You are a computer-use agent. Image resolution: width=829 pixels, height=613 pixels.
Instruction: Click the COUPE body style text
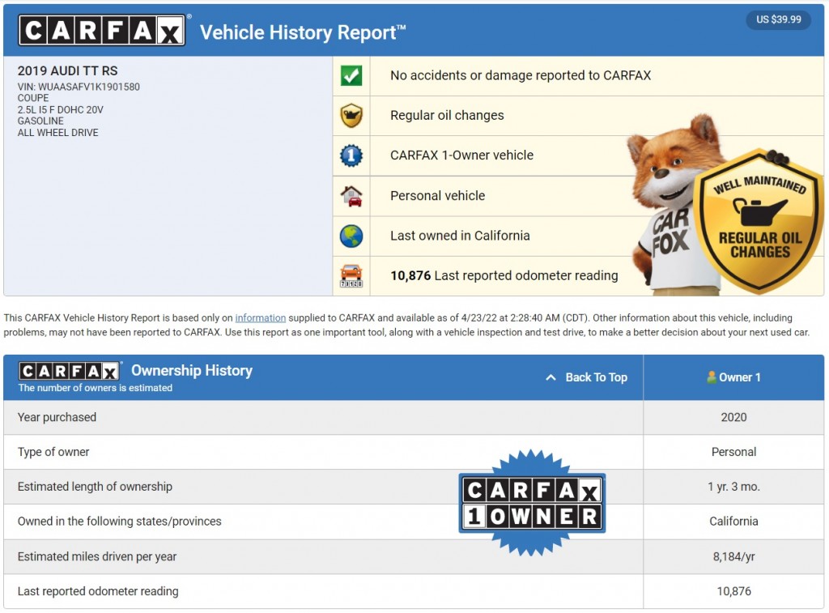tap(33, 98)
